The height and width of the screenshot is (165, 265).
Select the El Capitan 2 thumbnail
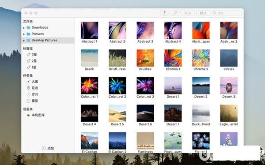(117, 141)
